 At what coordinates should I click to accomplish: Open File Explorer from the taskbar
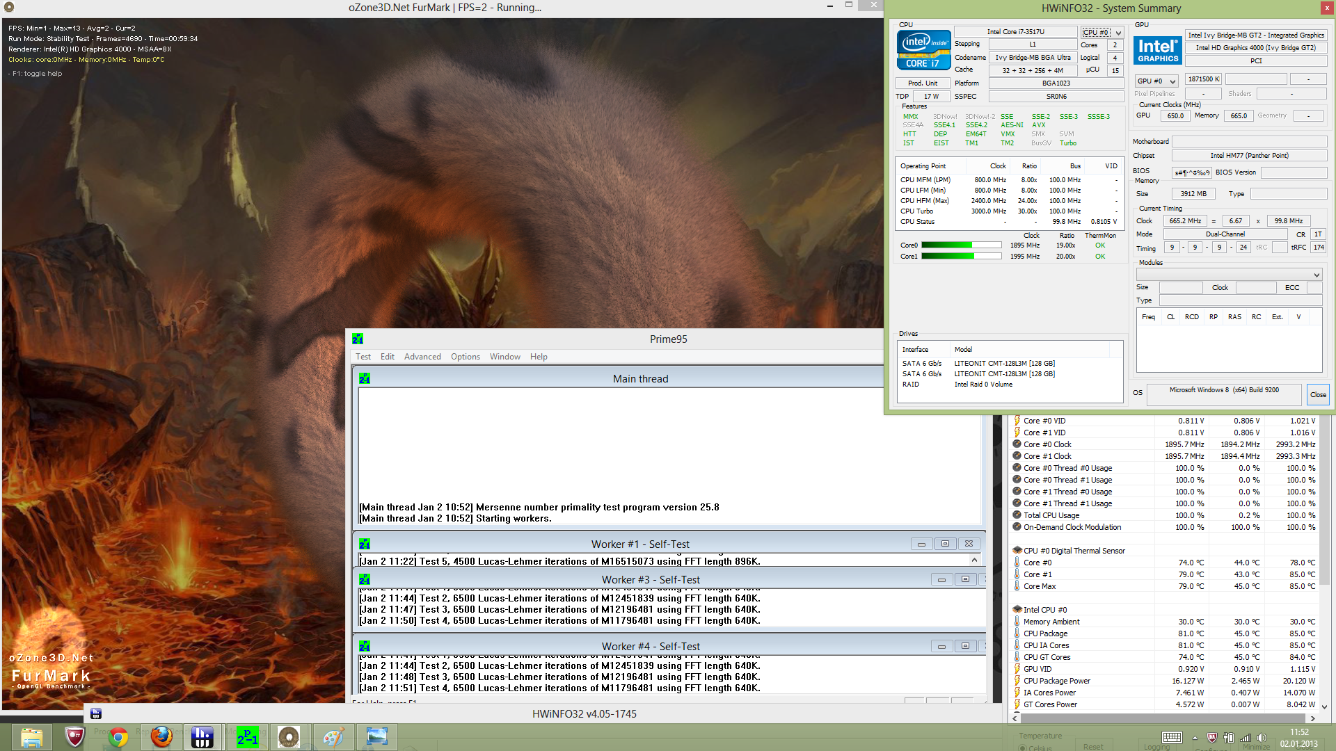coord(32,736)
